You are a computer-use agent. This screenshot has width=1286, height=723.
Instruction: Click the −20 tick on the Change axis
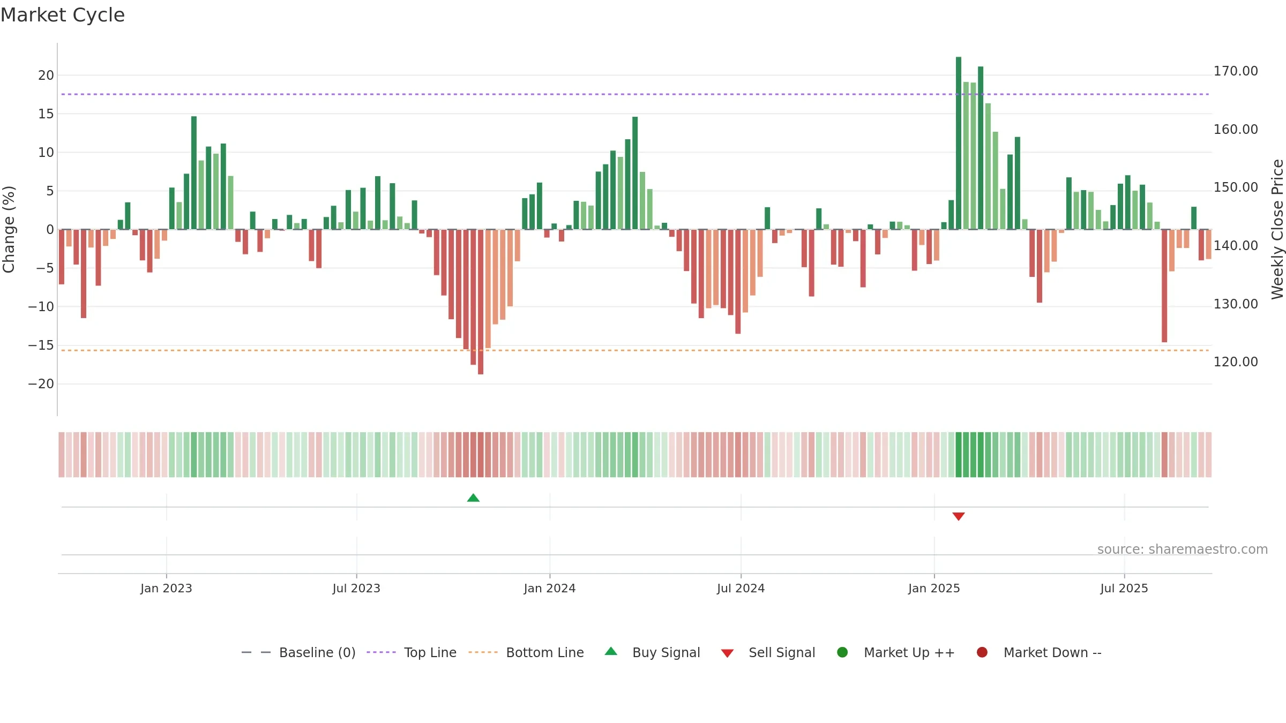point(41,384)
